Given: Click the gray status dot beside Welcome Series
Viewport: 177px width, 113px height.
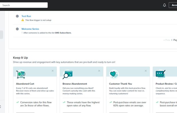Looking at the screenshot, I should pos(17,29).
